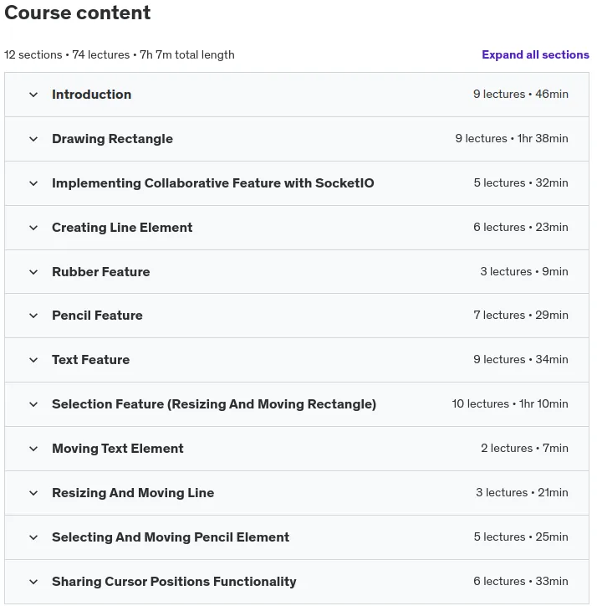597x606 pixels.
Task: Click the 10 lectures 1hr 10min row info
Action: click(x=510, y=404)
